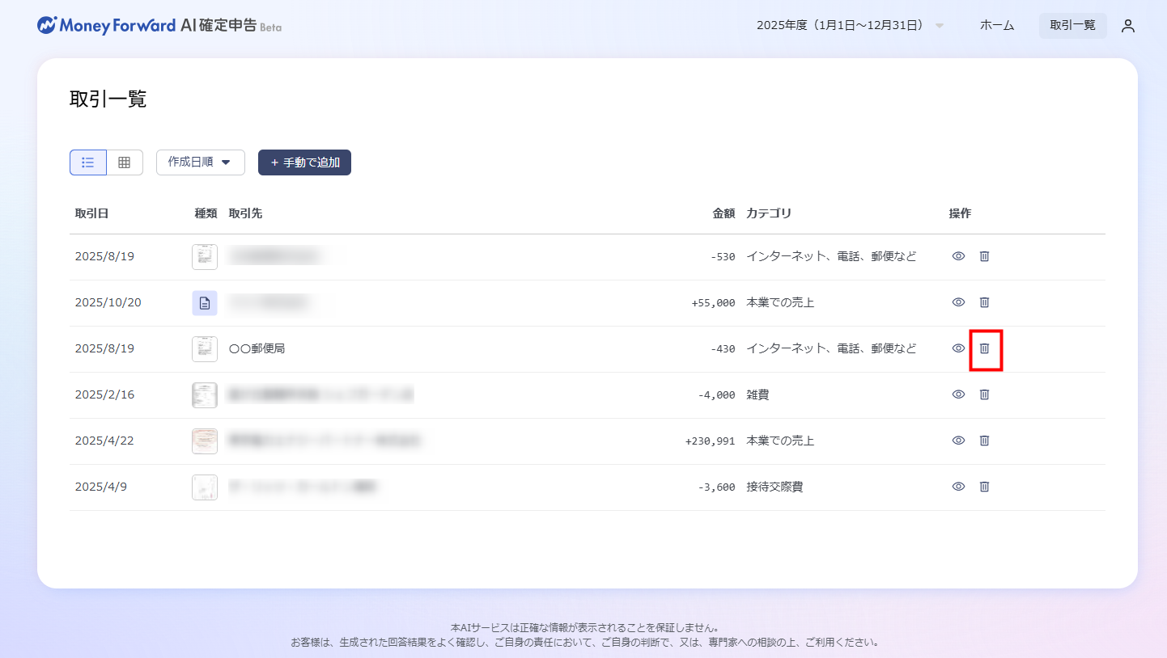1167x658 pixels.
Task: Open the user account icon
Action: pos(1128,26)
